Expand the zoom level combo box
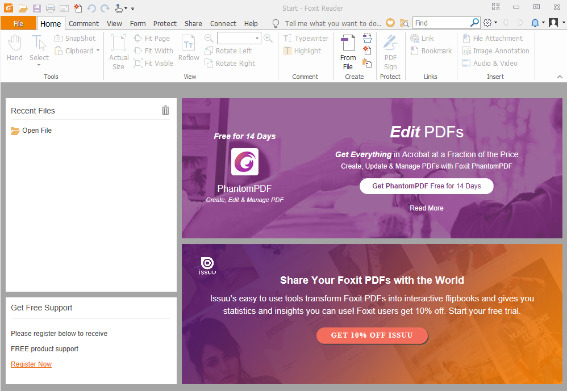The width and height of the screenshot is (567, 391). (257, 38)
